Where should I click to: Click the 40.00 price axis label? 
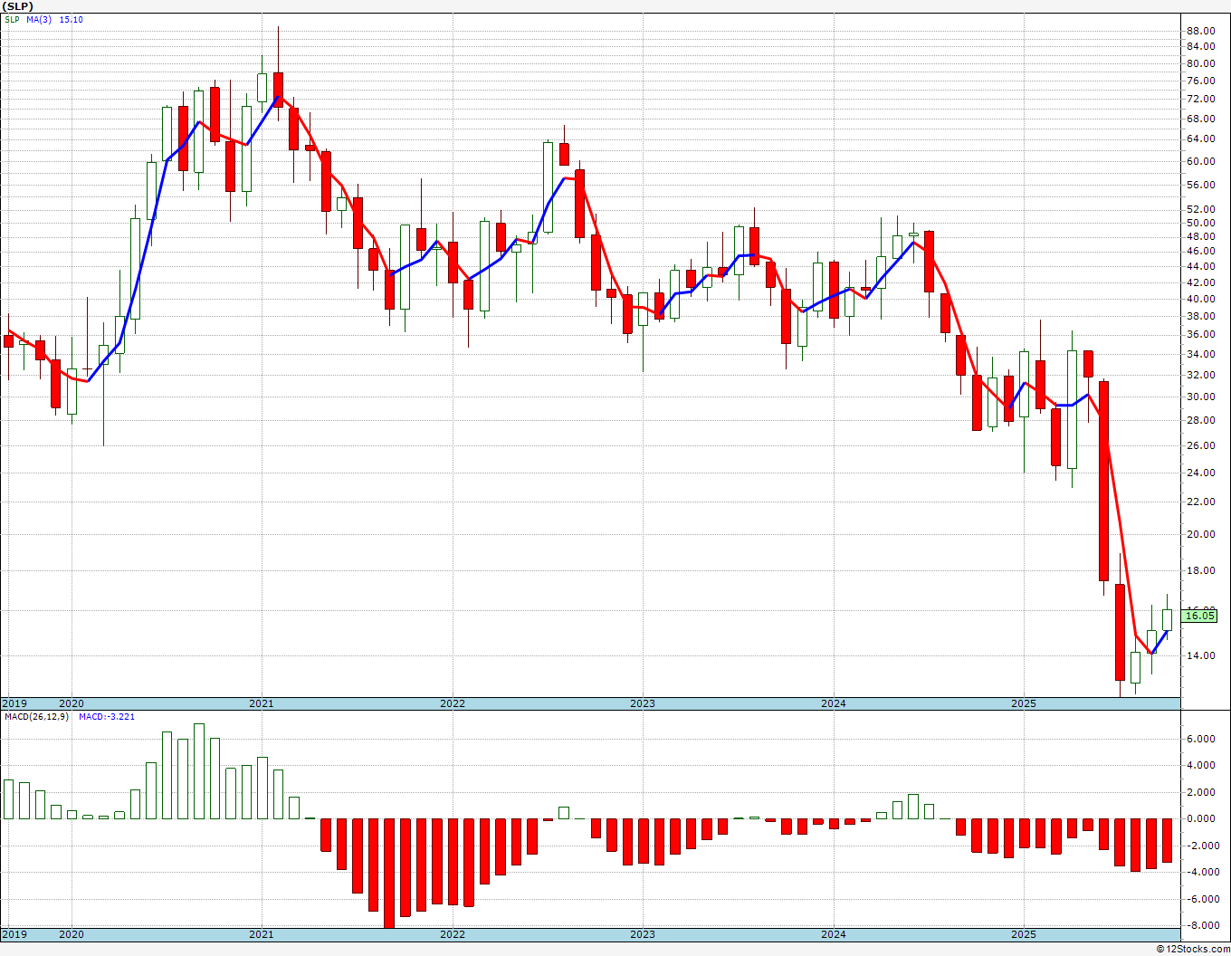point(1200,299)
